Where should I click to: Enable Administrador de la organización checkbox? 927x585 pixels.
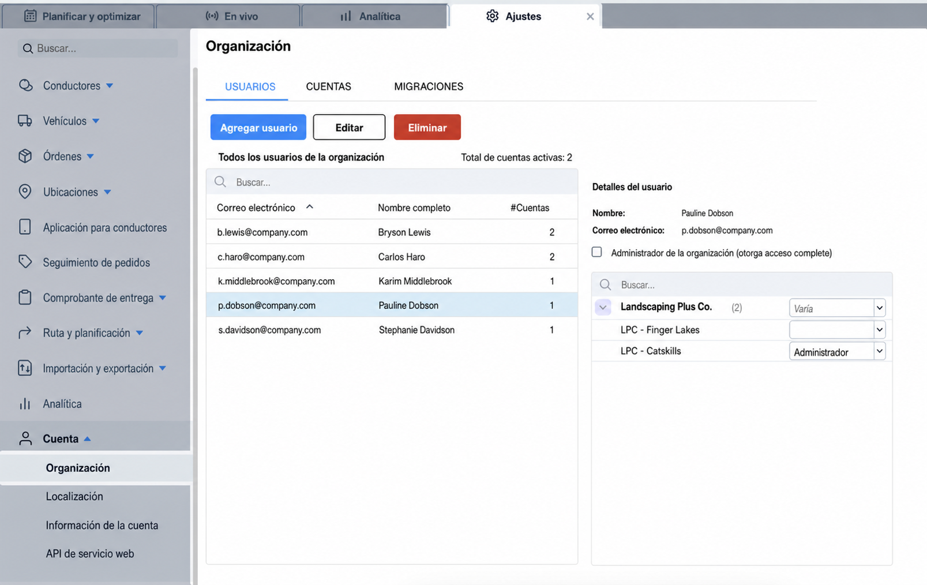(597, 252)
